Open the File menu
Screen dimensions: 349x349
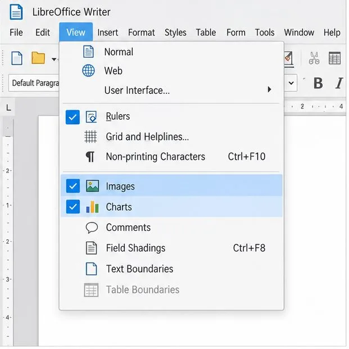(x=16, y=33)
